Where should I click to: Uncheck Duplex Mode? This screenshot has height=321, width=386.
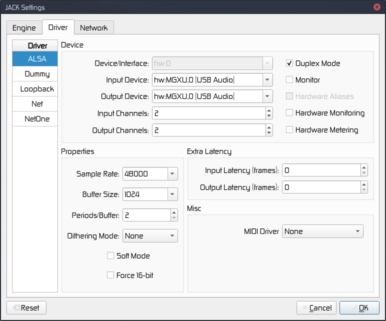click(289, 63)
